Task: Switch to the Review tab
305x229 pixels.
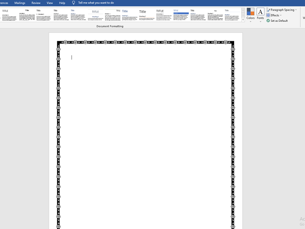Action: click(x=36, y=3)
